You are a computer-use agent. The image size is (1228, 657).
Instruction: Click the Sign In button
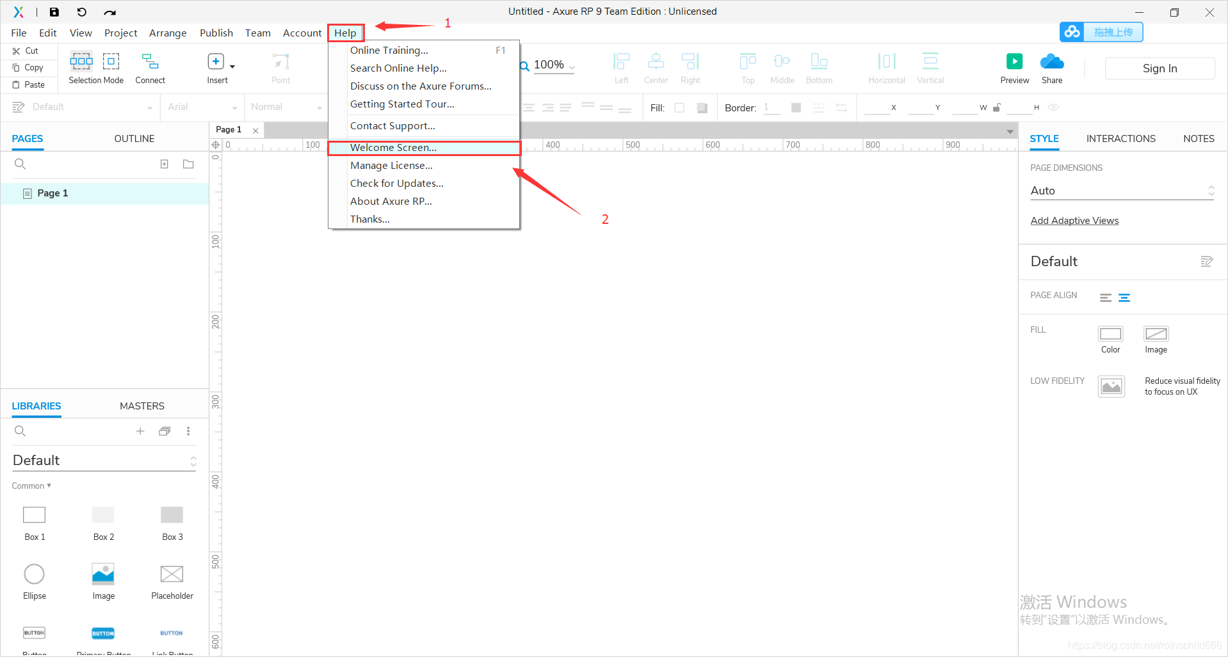[1159, 68]
